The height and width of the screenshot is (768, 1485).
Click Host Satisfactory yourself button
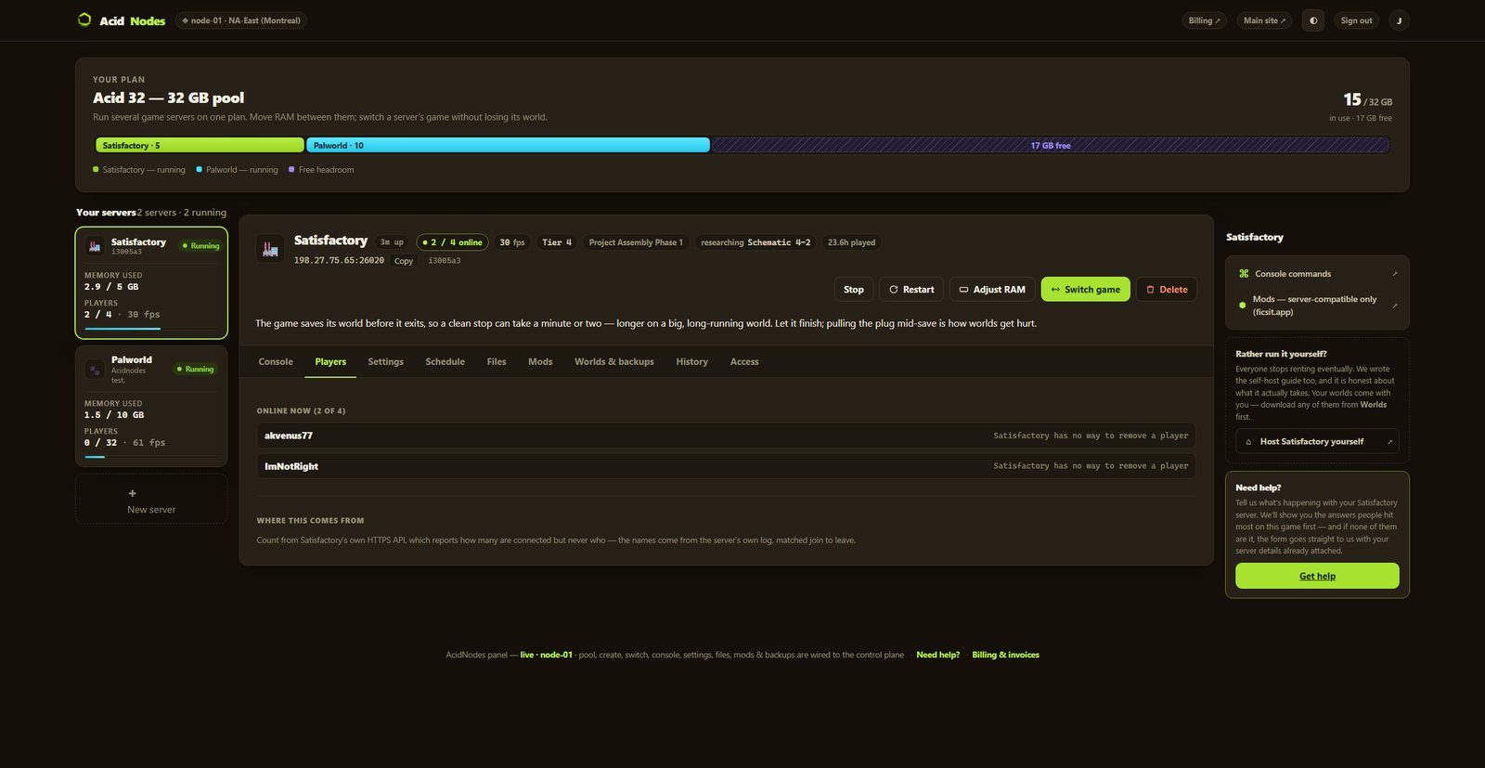[1317, 442]
